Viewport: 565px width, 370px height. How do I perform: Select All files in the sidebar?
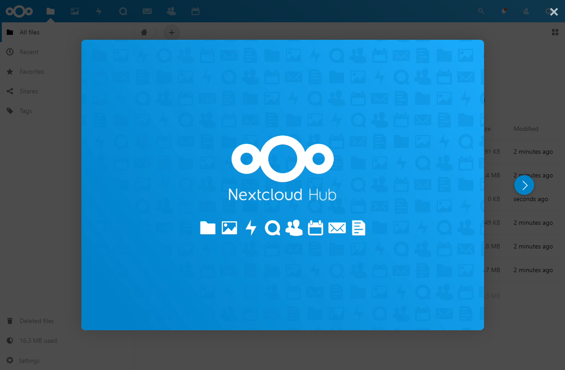point(67,32)
